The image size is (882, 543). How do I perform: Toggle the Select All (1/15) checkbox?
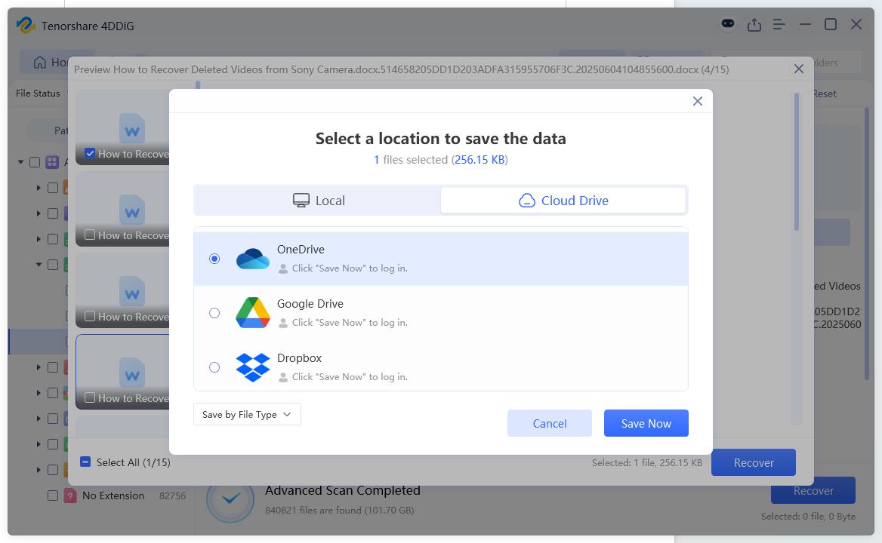pos(85,462)
